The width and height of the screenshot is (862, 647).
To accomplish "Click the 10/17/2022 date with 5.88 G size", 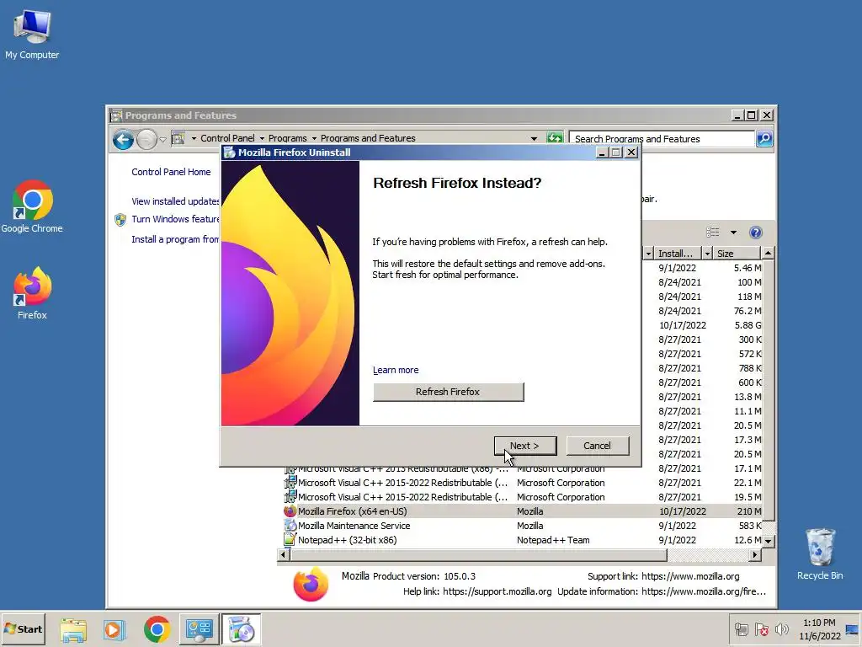I will point(682,325).
